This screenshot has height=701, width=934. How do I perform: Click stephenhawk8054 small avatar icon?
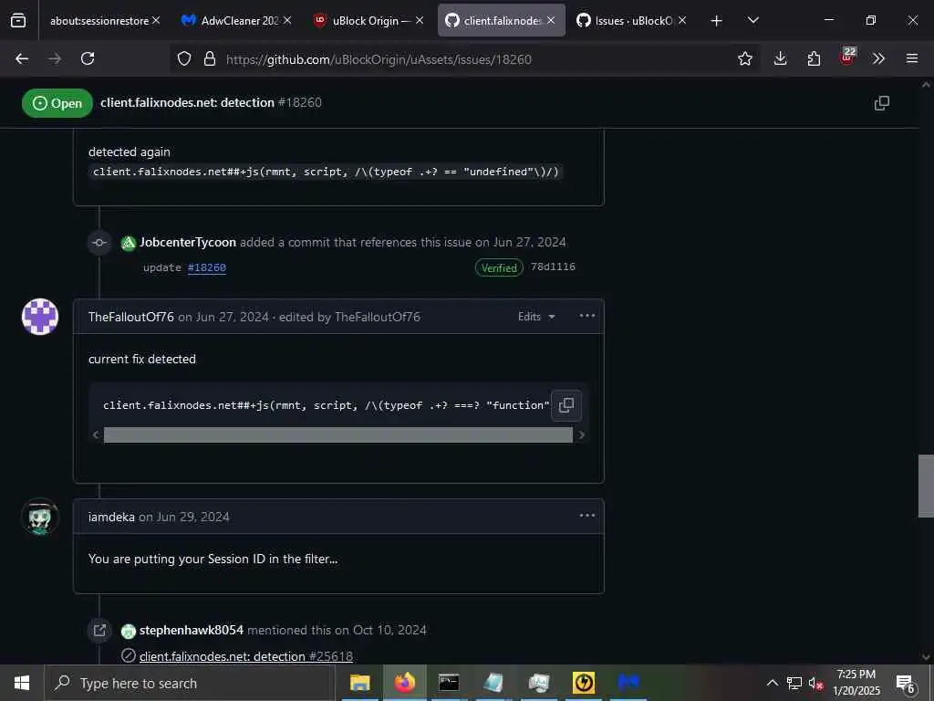128,631
